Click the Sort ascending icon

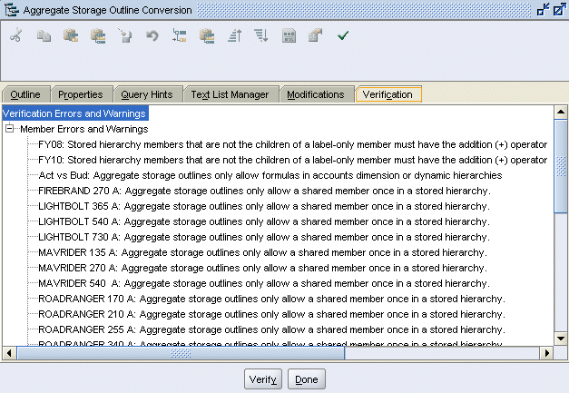[234, 35]
